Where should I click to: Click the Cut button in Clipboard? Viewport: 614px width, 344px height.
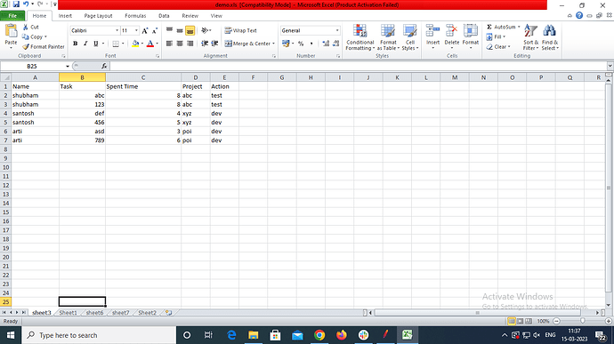pos(30,27)
